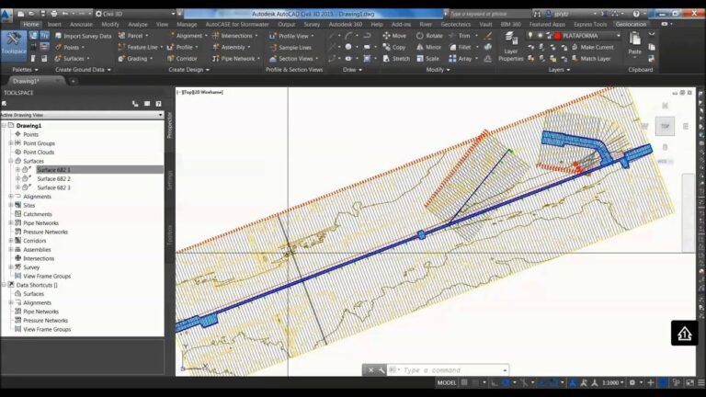Viewport: 706px width, 397px height.
Task: Open the command line customize wrench icon
Action: 381,370
